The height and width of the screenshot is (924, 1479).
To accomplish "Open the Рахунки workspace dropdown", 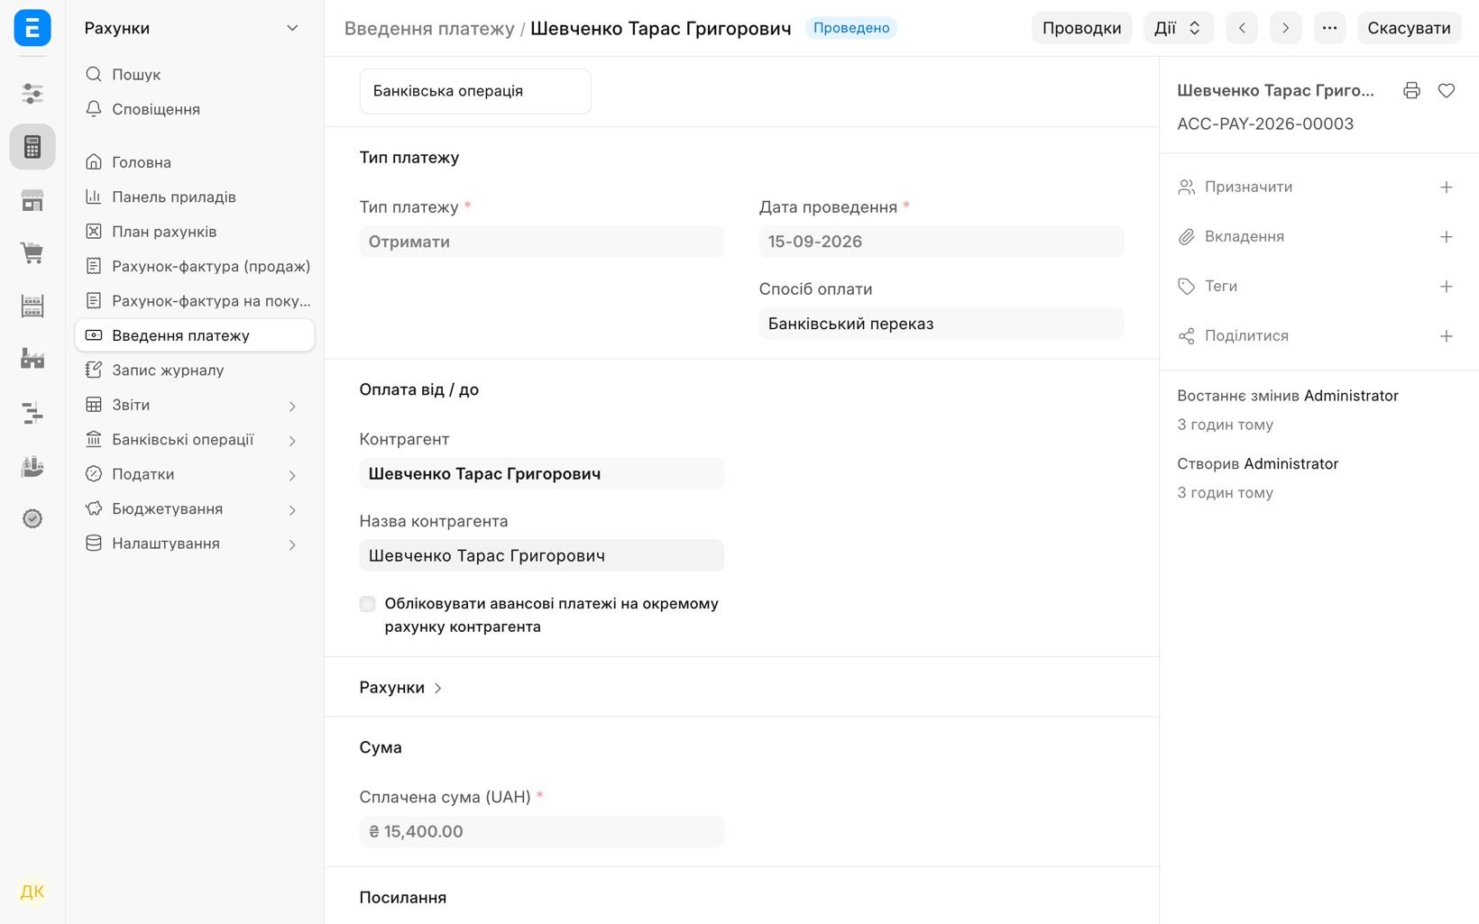I will (x=191, y=28).
